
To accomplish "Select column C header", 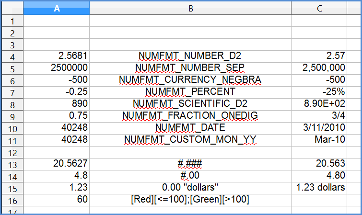I will [x=320, y=9].
